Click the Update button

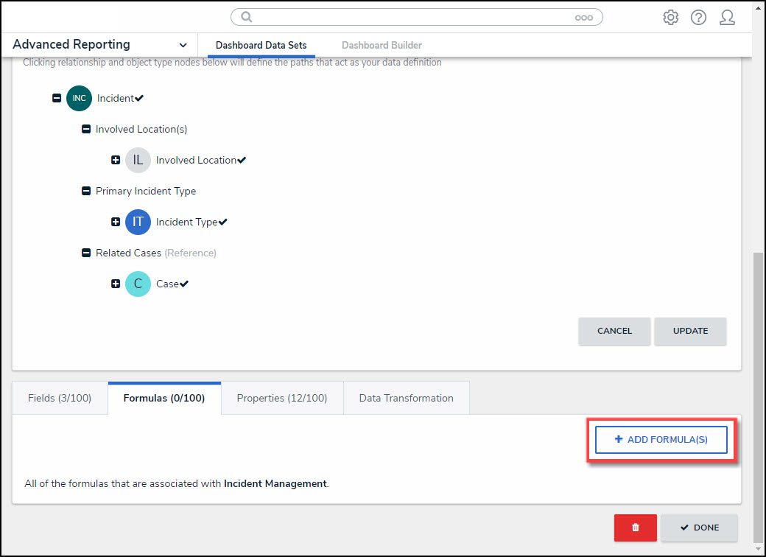690,331
